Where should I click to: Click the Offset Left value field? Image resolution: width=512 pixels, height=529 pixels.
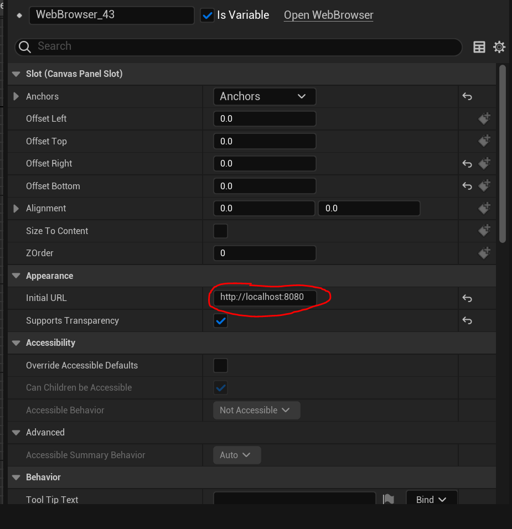(265, 119)
